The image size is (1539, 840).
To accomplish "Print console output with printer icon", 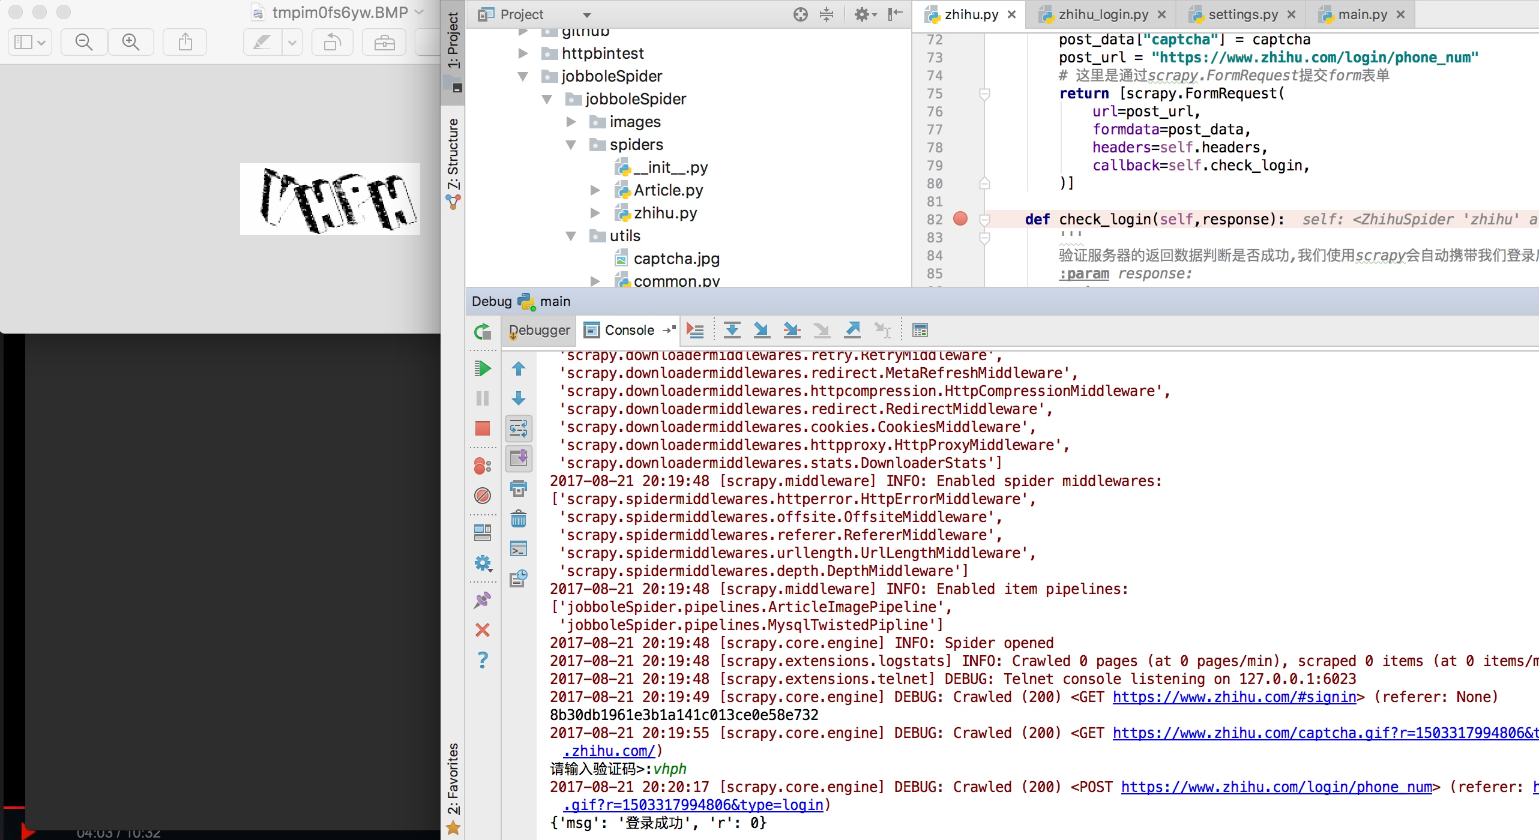I will pyautogui.click(x=518, y=488).
